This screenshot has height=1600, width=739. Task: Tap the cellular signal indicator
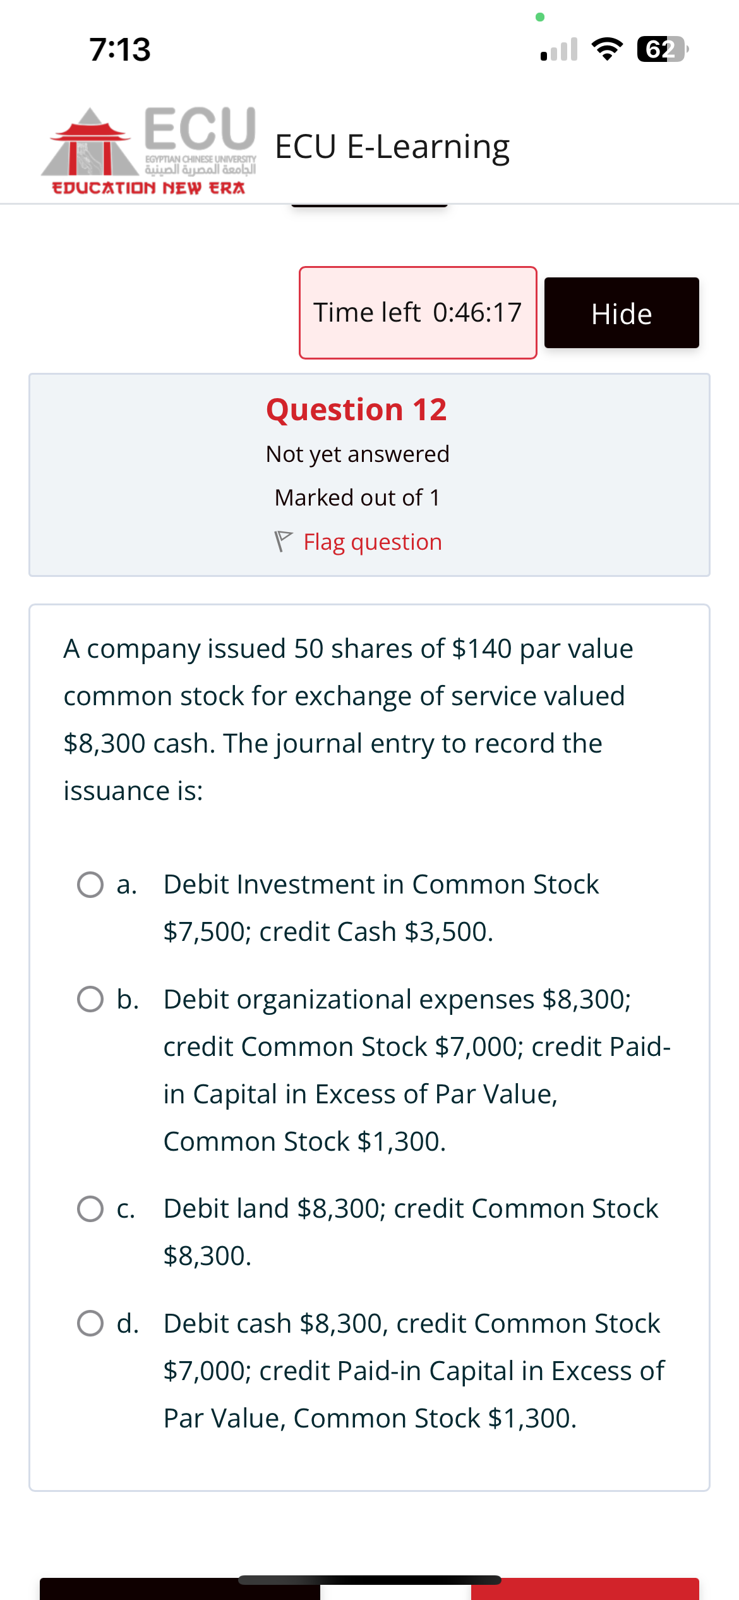tap(558, 49)
